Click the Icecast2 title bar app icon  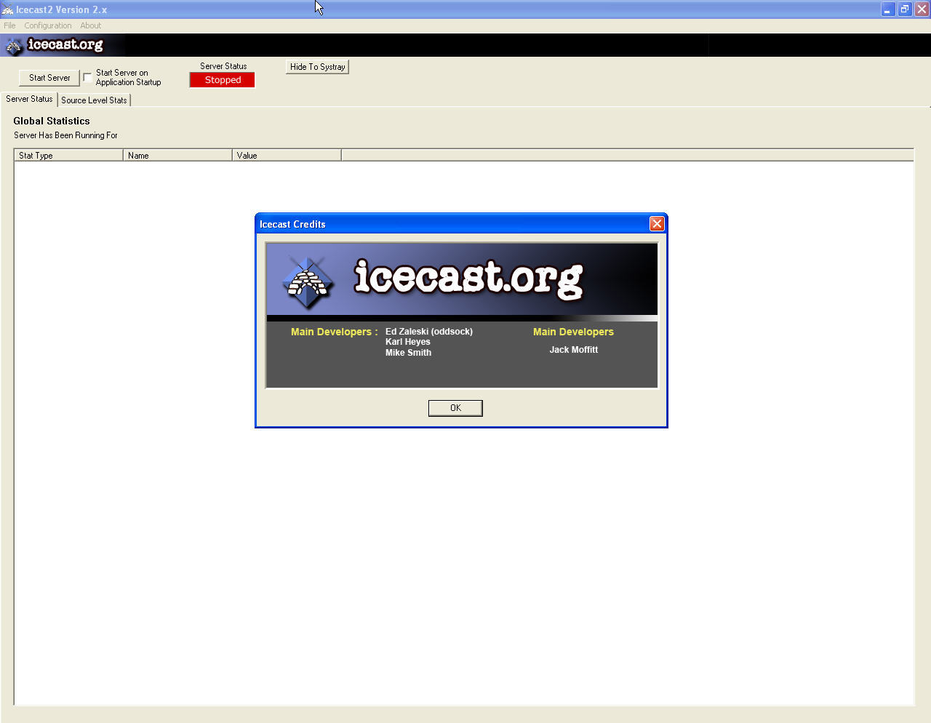click(7, 9)
